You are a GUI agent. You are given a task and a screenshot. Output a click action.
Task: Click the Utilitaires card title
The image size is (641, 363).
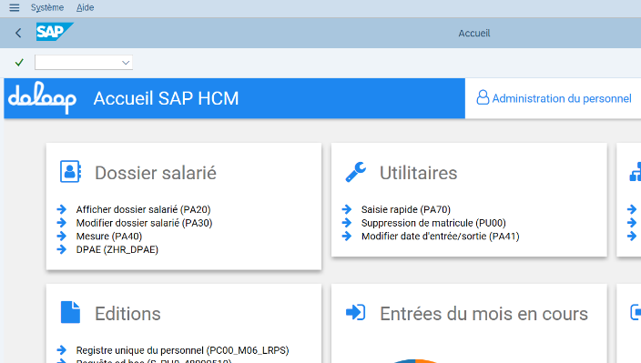(x=418, y=173)
